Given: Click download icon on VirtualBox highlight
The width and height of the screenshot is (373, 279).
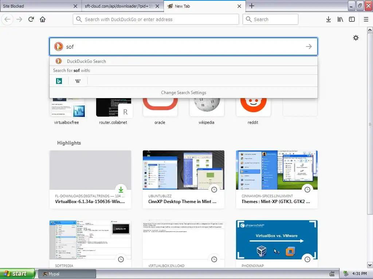Looking at the screenshot, I should click(x=121, y=190).
